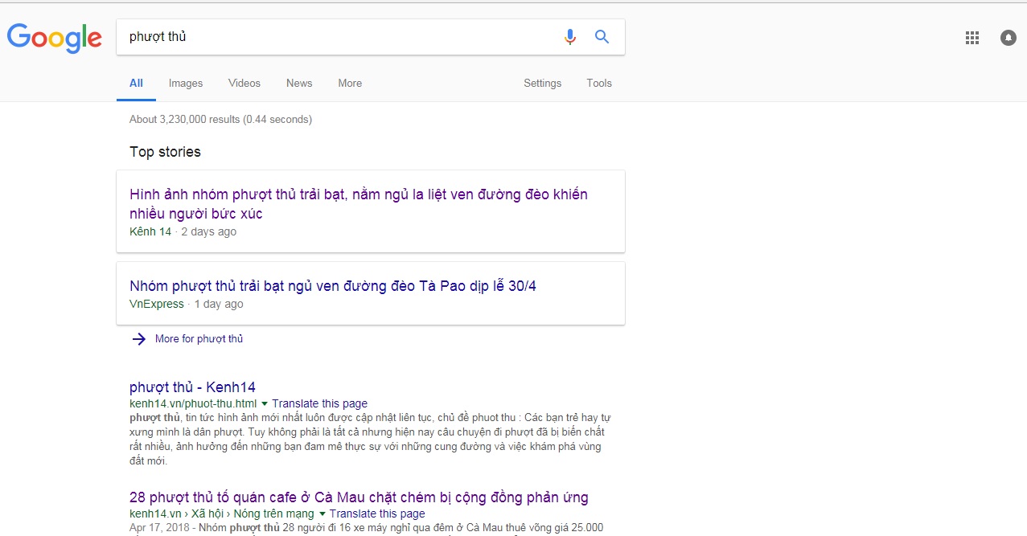Select the All tab
The height and width of the screenshot is (536, 1027).
tap(136, 83)
